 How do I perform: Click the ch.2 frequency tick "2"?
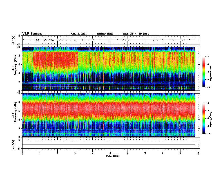20,128
